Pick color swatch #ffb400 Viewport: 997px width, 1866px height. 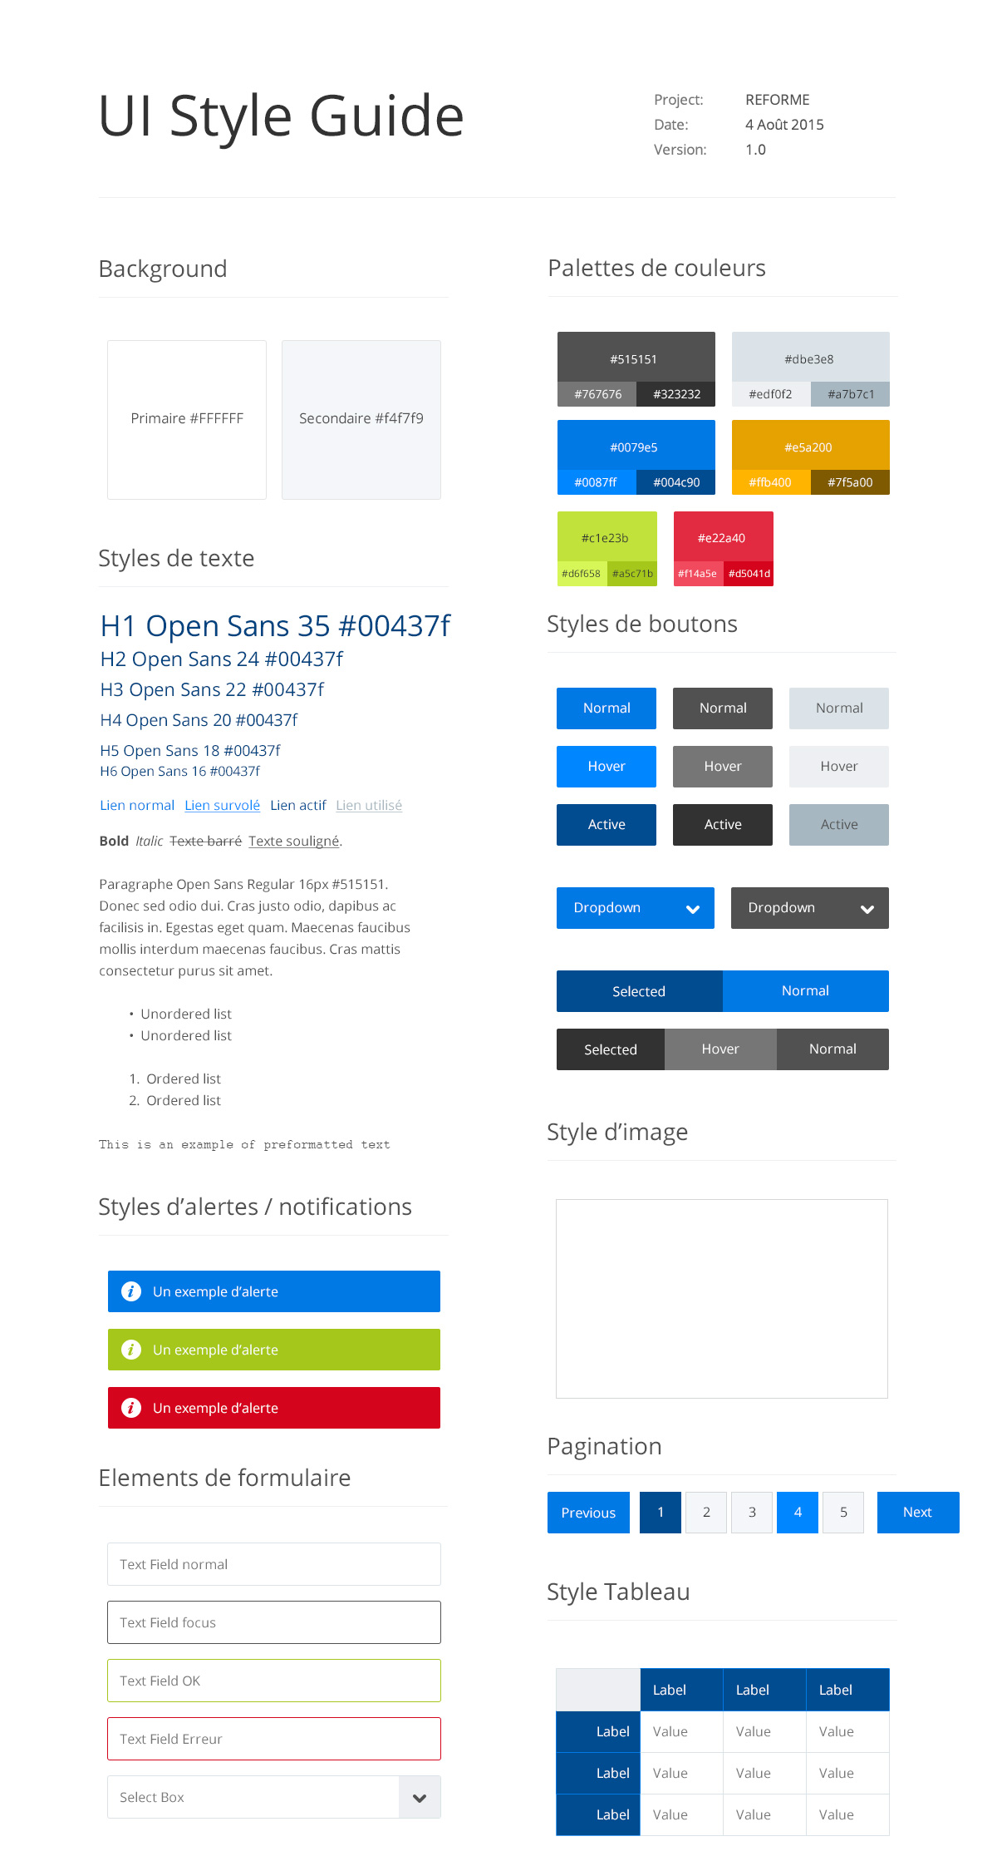(x=771, y=482)
